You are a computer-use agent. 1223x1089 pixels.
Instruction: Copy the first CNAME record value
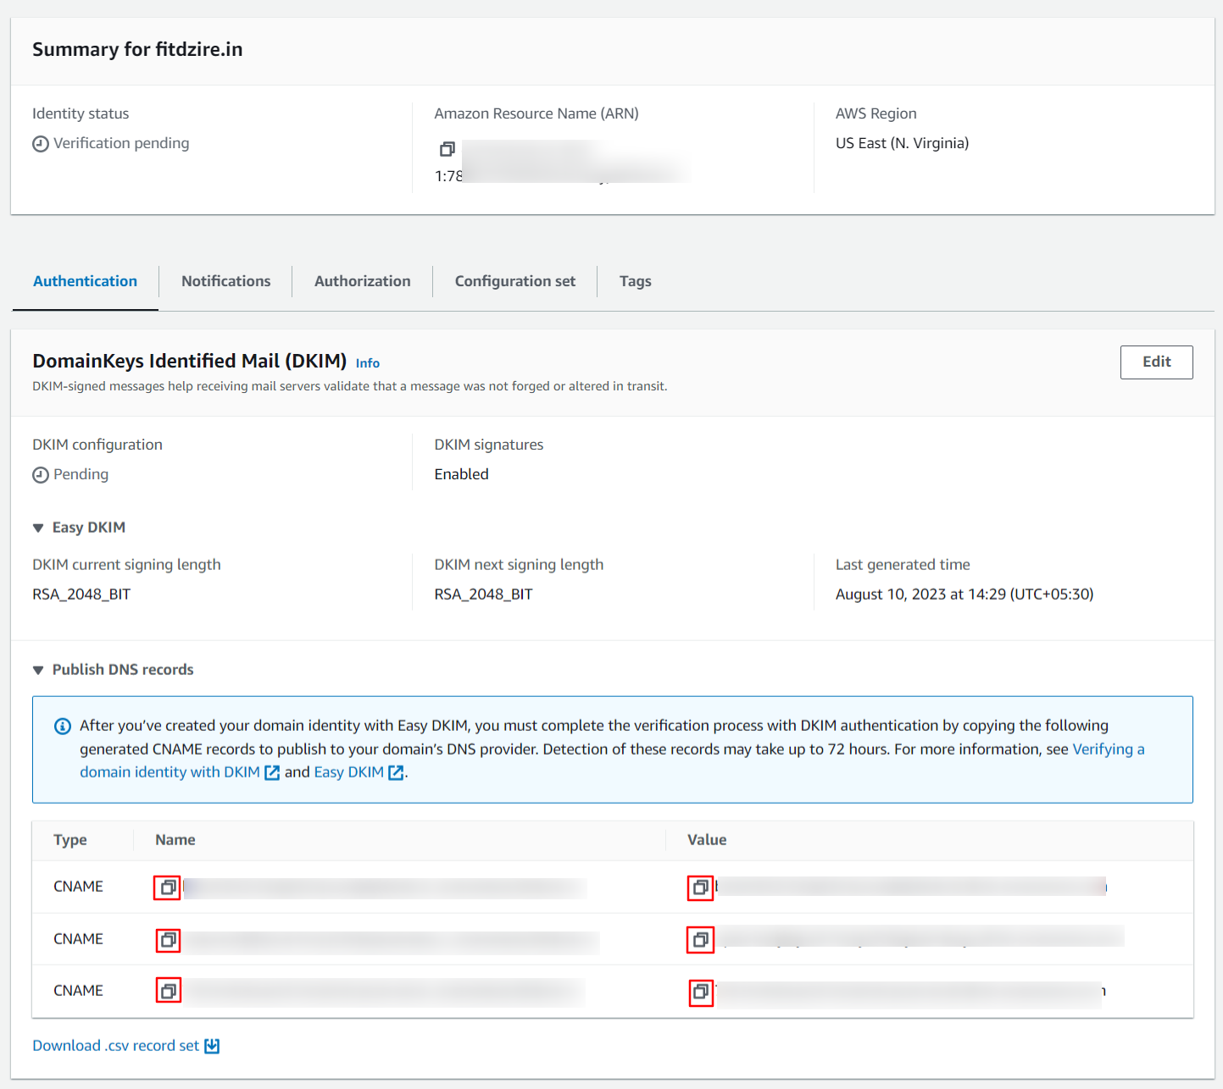pos(700,887)
